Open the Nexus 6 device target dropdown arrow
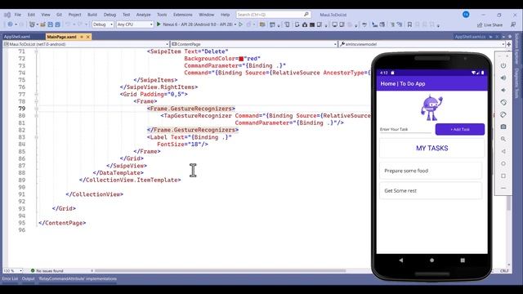The height and width of the screenshot is (294, 523). (235, 24)
